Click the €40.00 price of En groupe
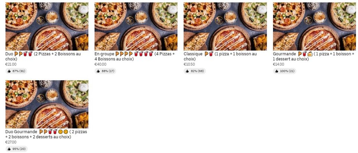 (100, 64)
